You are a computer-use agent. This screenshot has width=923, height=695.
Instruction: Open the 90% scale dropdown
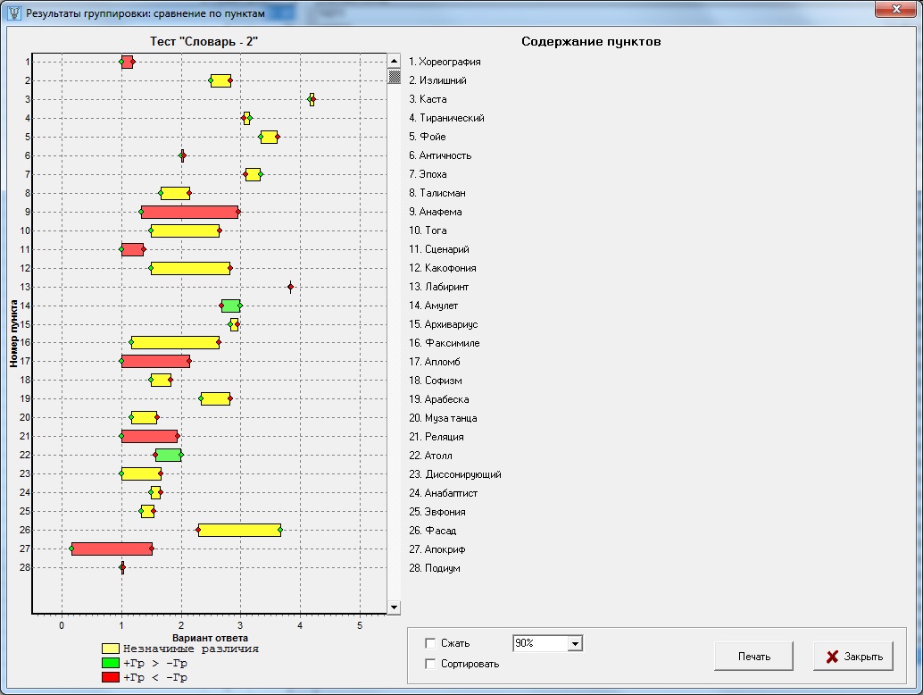[574, 643]
